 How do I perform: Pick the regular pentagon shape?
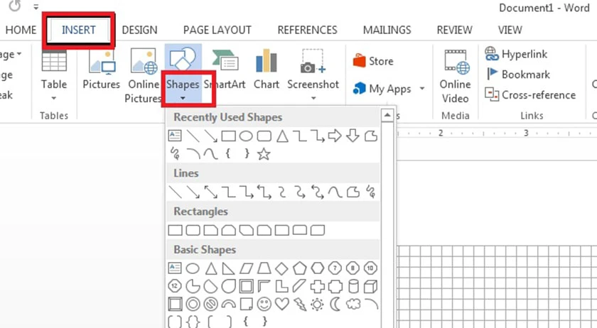300,268
